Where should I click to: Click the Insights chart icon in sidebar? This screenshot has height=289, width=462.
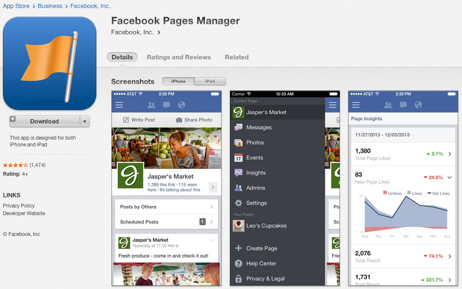[x=238, y=173]
